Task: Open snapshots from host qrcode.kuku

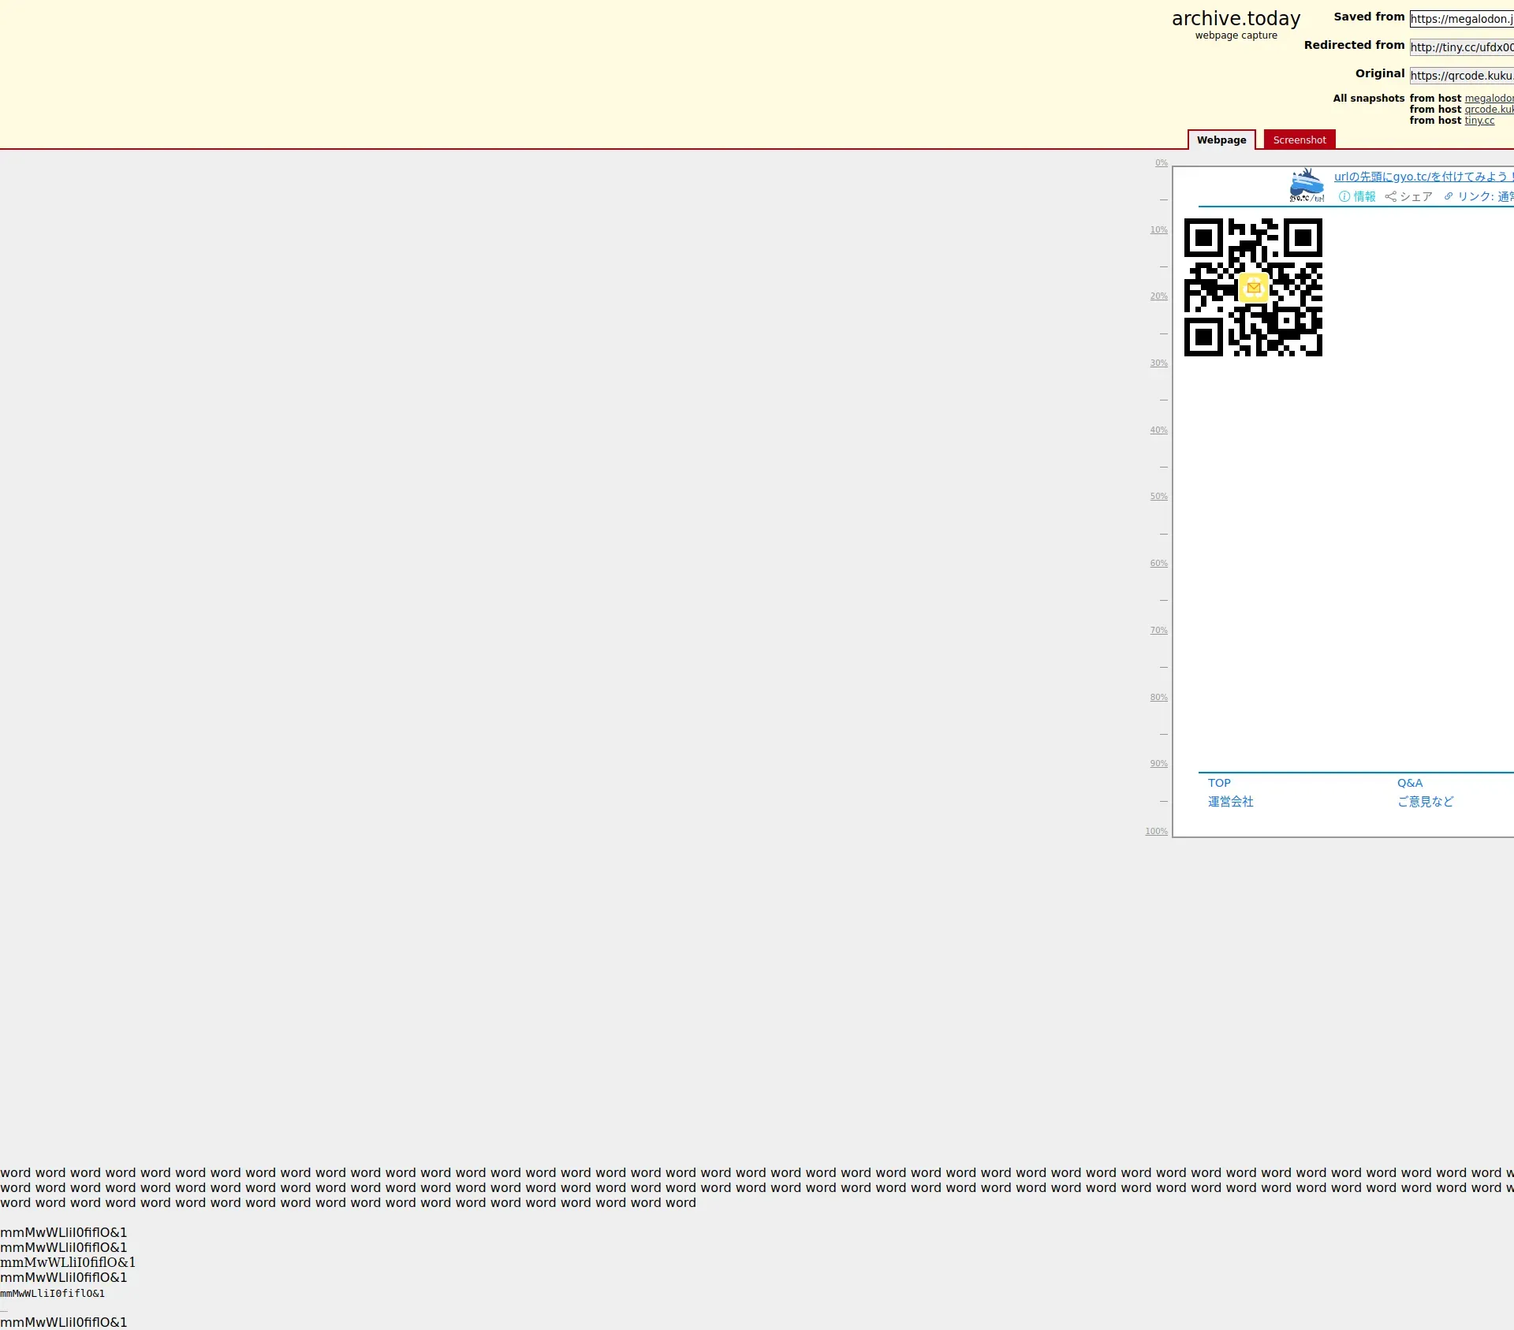Action: pyautogui.click(x=1489, y=110)
